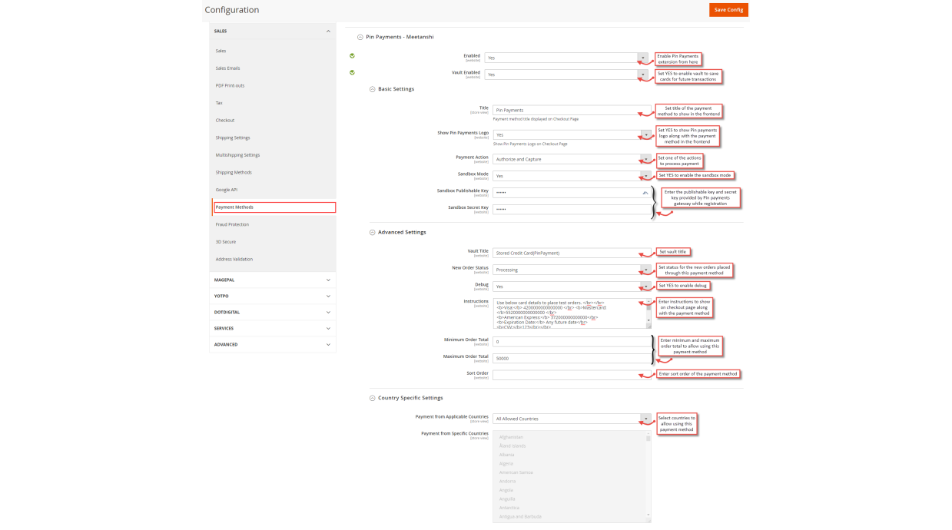Click the Minimum Order Total field
The width and height of the screenshot is (952, 530).
(x=572, y=341)
